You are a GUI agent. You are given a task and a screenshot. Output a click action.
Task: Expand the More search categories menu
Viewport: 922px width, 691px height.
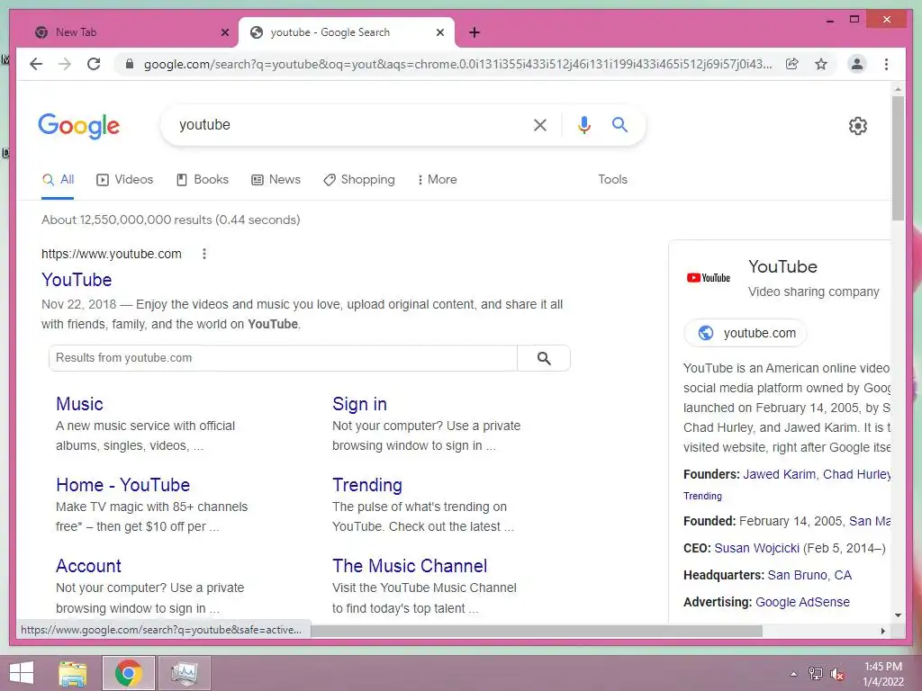(437, 180)
